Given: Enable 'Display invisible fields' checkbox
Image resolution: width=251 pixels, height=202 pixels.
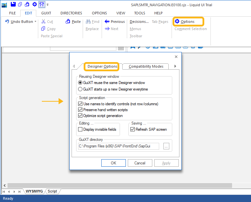Looking at the screenshot, I should (80, 129).
